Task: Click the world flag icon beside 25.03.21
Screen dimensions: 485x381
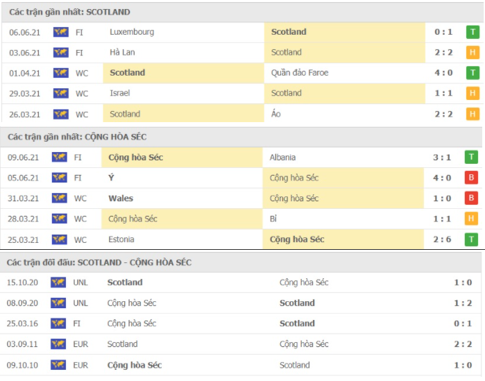Action: pyautogui.click(x=60, y=239)
